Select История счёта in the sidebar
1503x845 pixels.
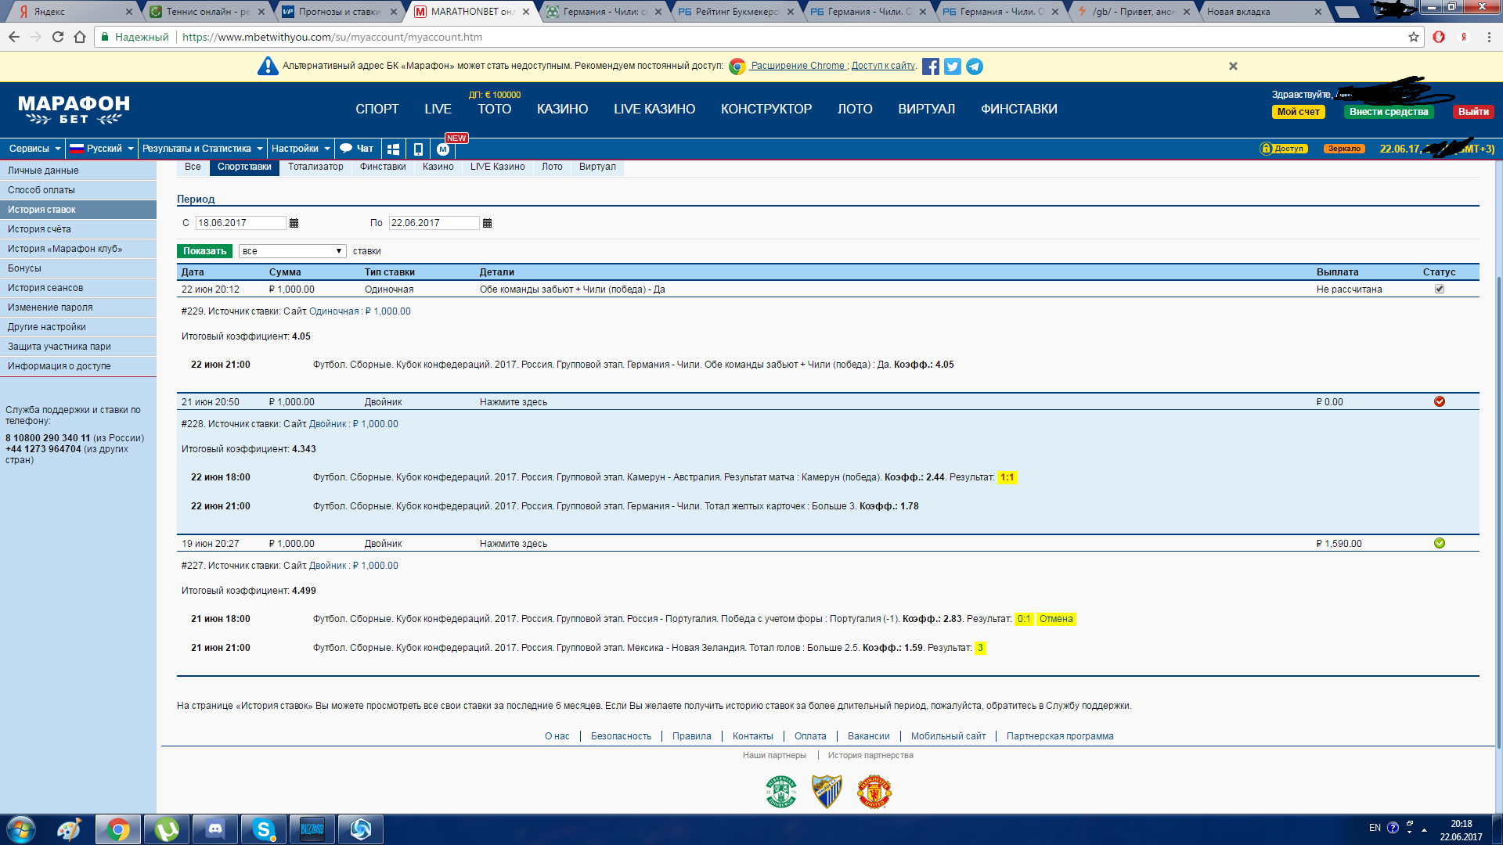click(39, 229)
